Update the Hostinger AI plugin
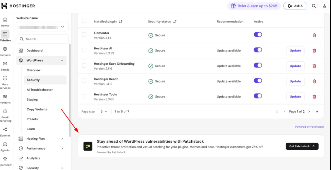The image size is (331, 170). (295, 51)
